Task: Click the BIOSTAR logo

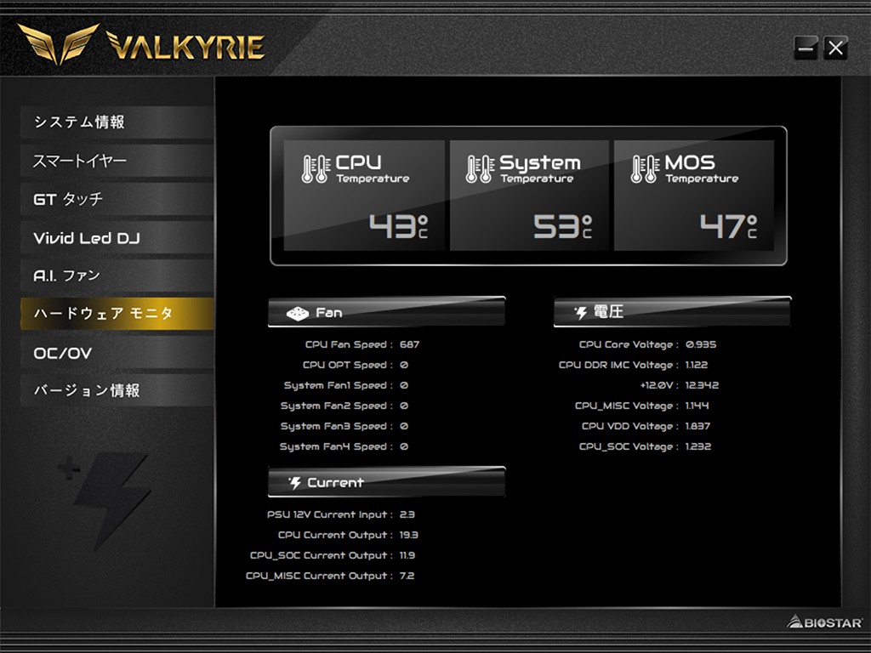Action: tap(825, 622)
